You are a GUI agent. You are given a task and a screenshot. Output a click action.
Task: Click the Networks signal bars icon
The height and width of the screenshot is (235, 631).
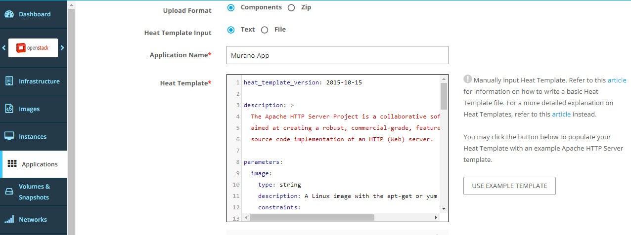(x=9, y=219)
